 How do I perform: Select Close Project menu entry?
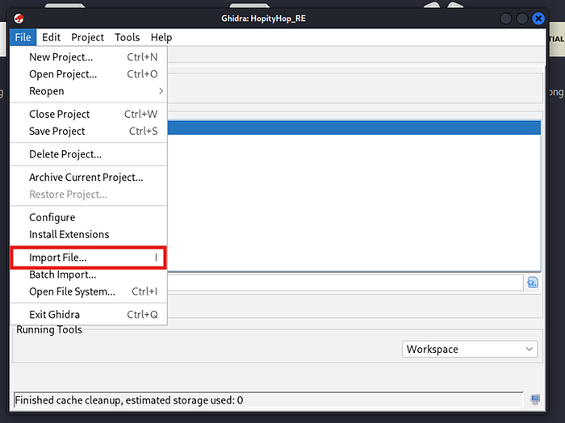tap(89, 114)
